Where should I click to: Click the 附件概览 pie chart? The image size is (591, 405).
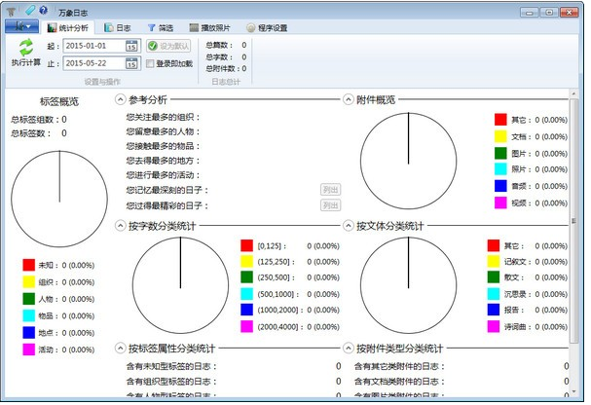coord(409,161)
